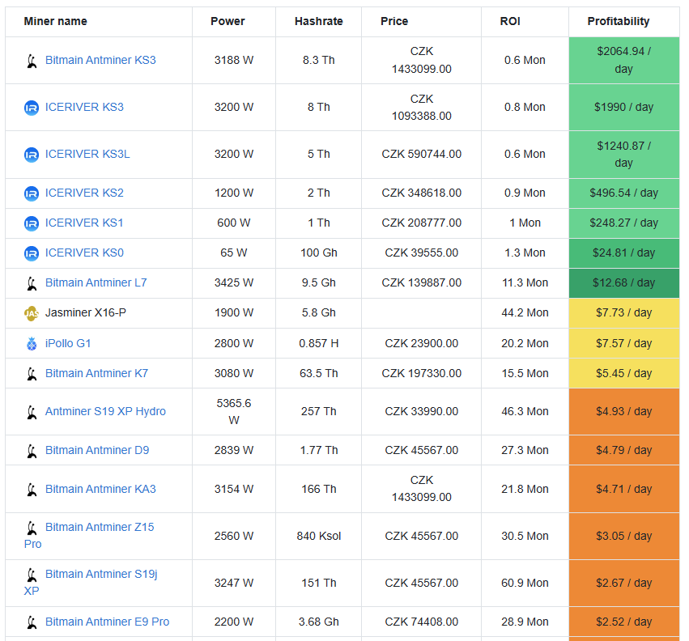Image resolution: width=689 pixels, height=641 pixels.
Task: Click the iPollo pineapple icon for G1
Action: pos(32,344)
